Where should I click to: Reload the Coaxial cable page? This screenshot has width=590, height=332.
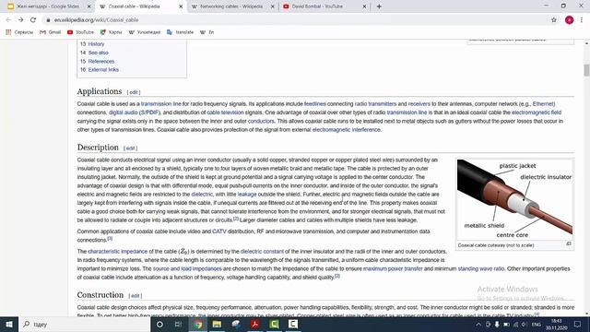33,20
